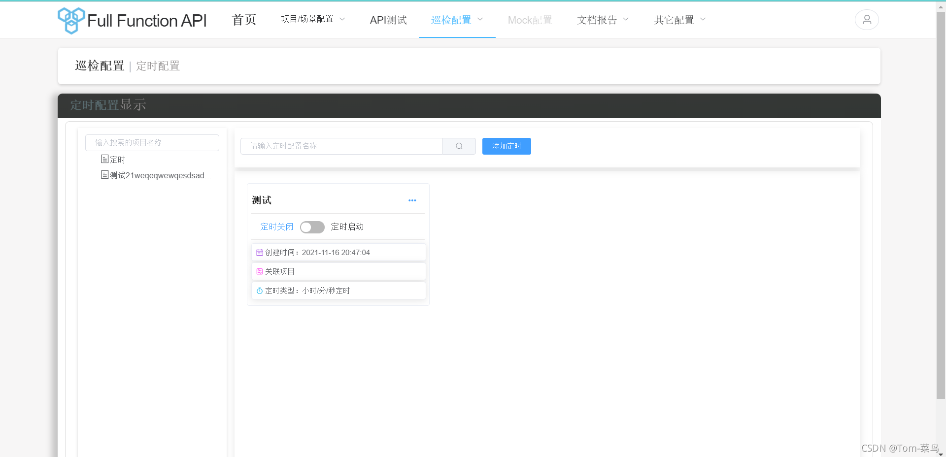Click the 巡检配置 breadcrumb heading
The width and height of the screenshot is (946, 457).
[x=100, y=66]
